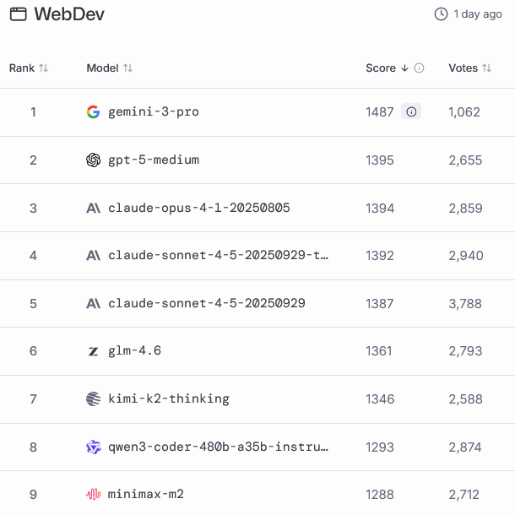Click the clock icon near '1 day ago'
Viewport: 515px width, 515px height.
click(x=441, y=14)
